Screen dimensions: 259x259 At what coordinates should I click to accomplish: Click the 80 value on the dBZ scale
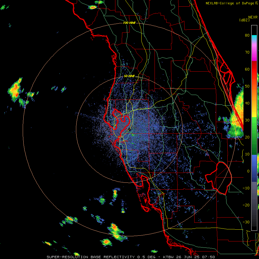click(247, 35)
